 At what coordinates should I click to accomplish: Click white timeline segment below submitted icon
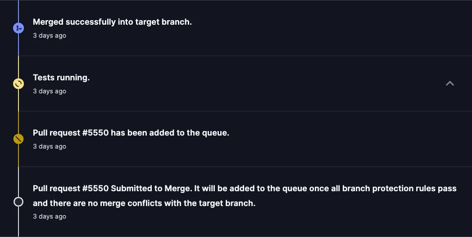(18, 222)
